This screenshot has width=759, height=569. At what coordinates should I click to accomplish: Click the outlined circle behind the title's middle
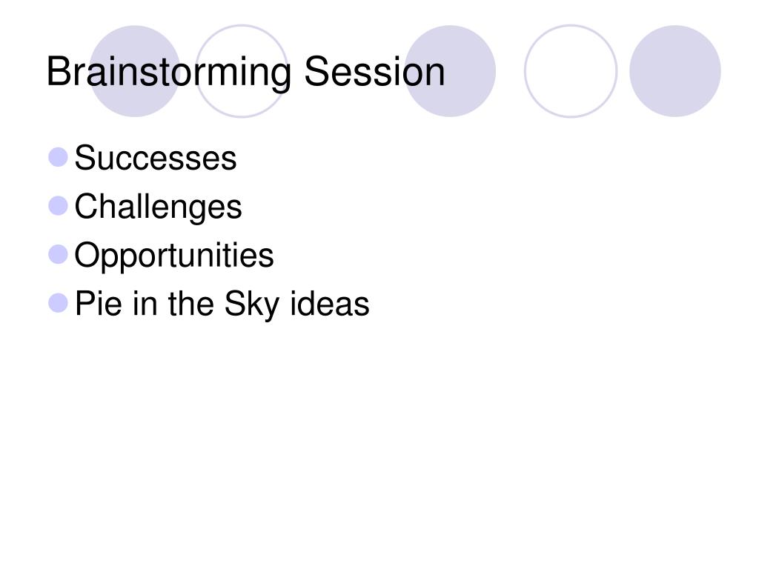tap(242, 71)
